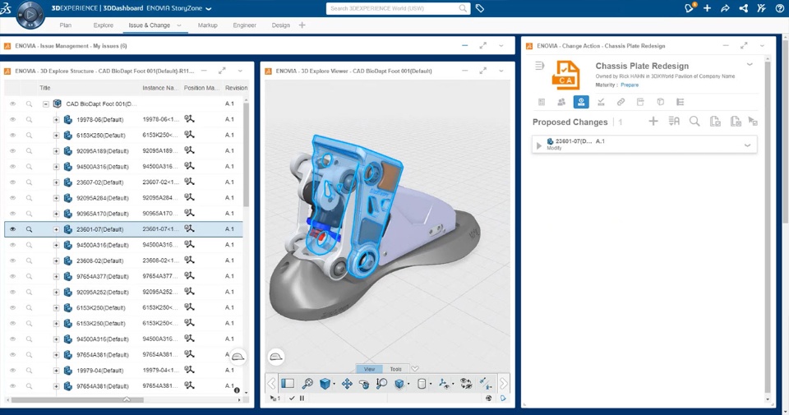Switch to the Engineer tab
Screen dimensions: 789x415
pos(245,25)
